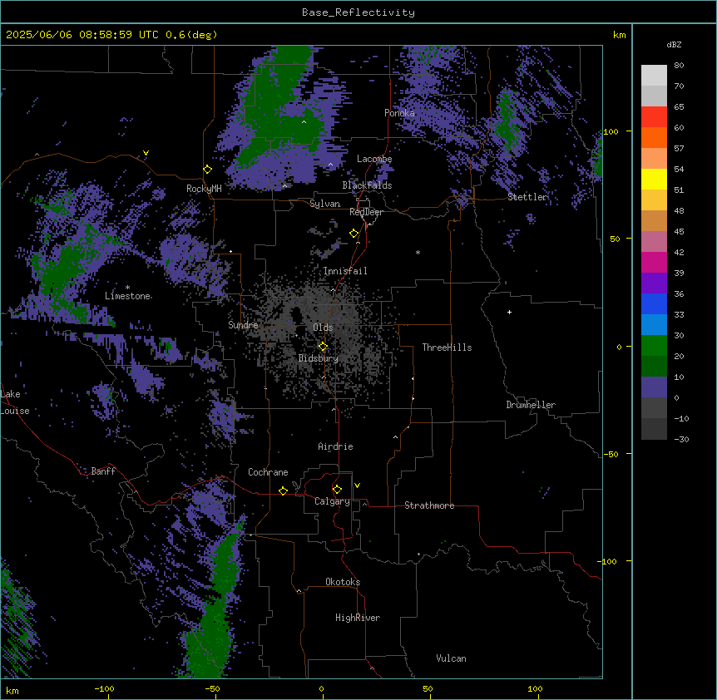Screen dimensions: 717x700
Task: Click the Banff label
Action: [x=103, y=471]
